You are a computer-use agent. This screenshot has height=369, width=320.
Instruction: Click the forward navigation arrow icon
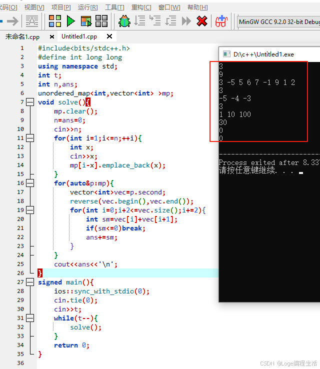pos(12,21)
